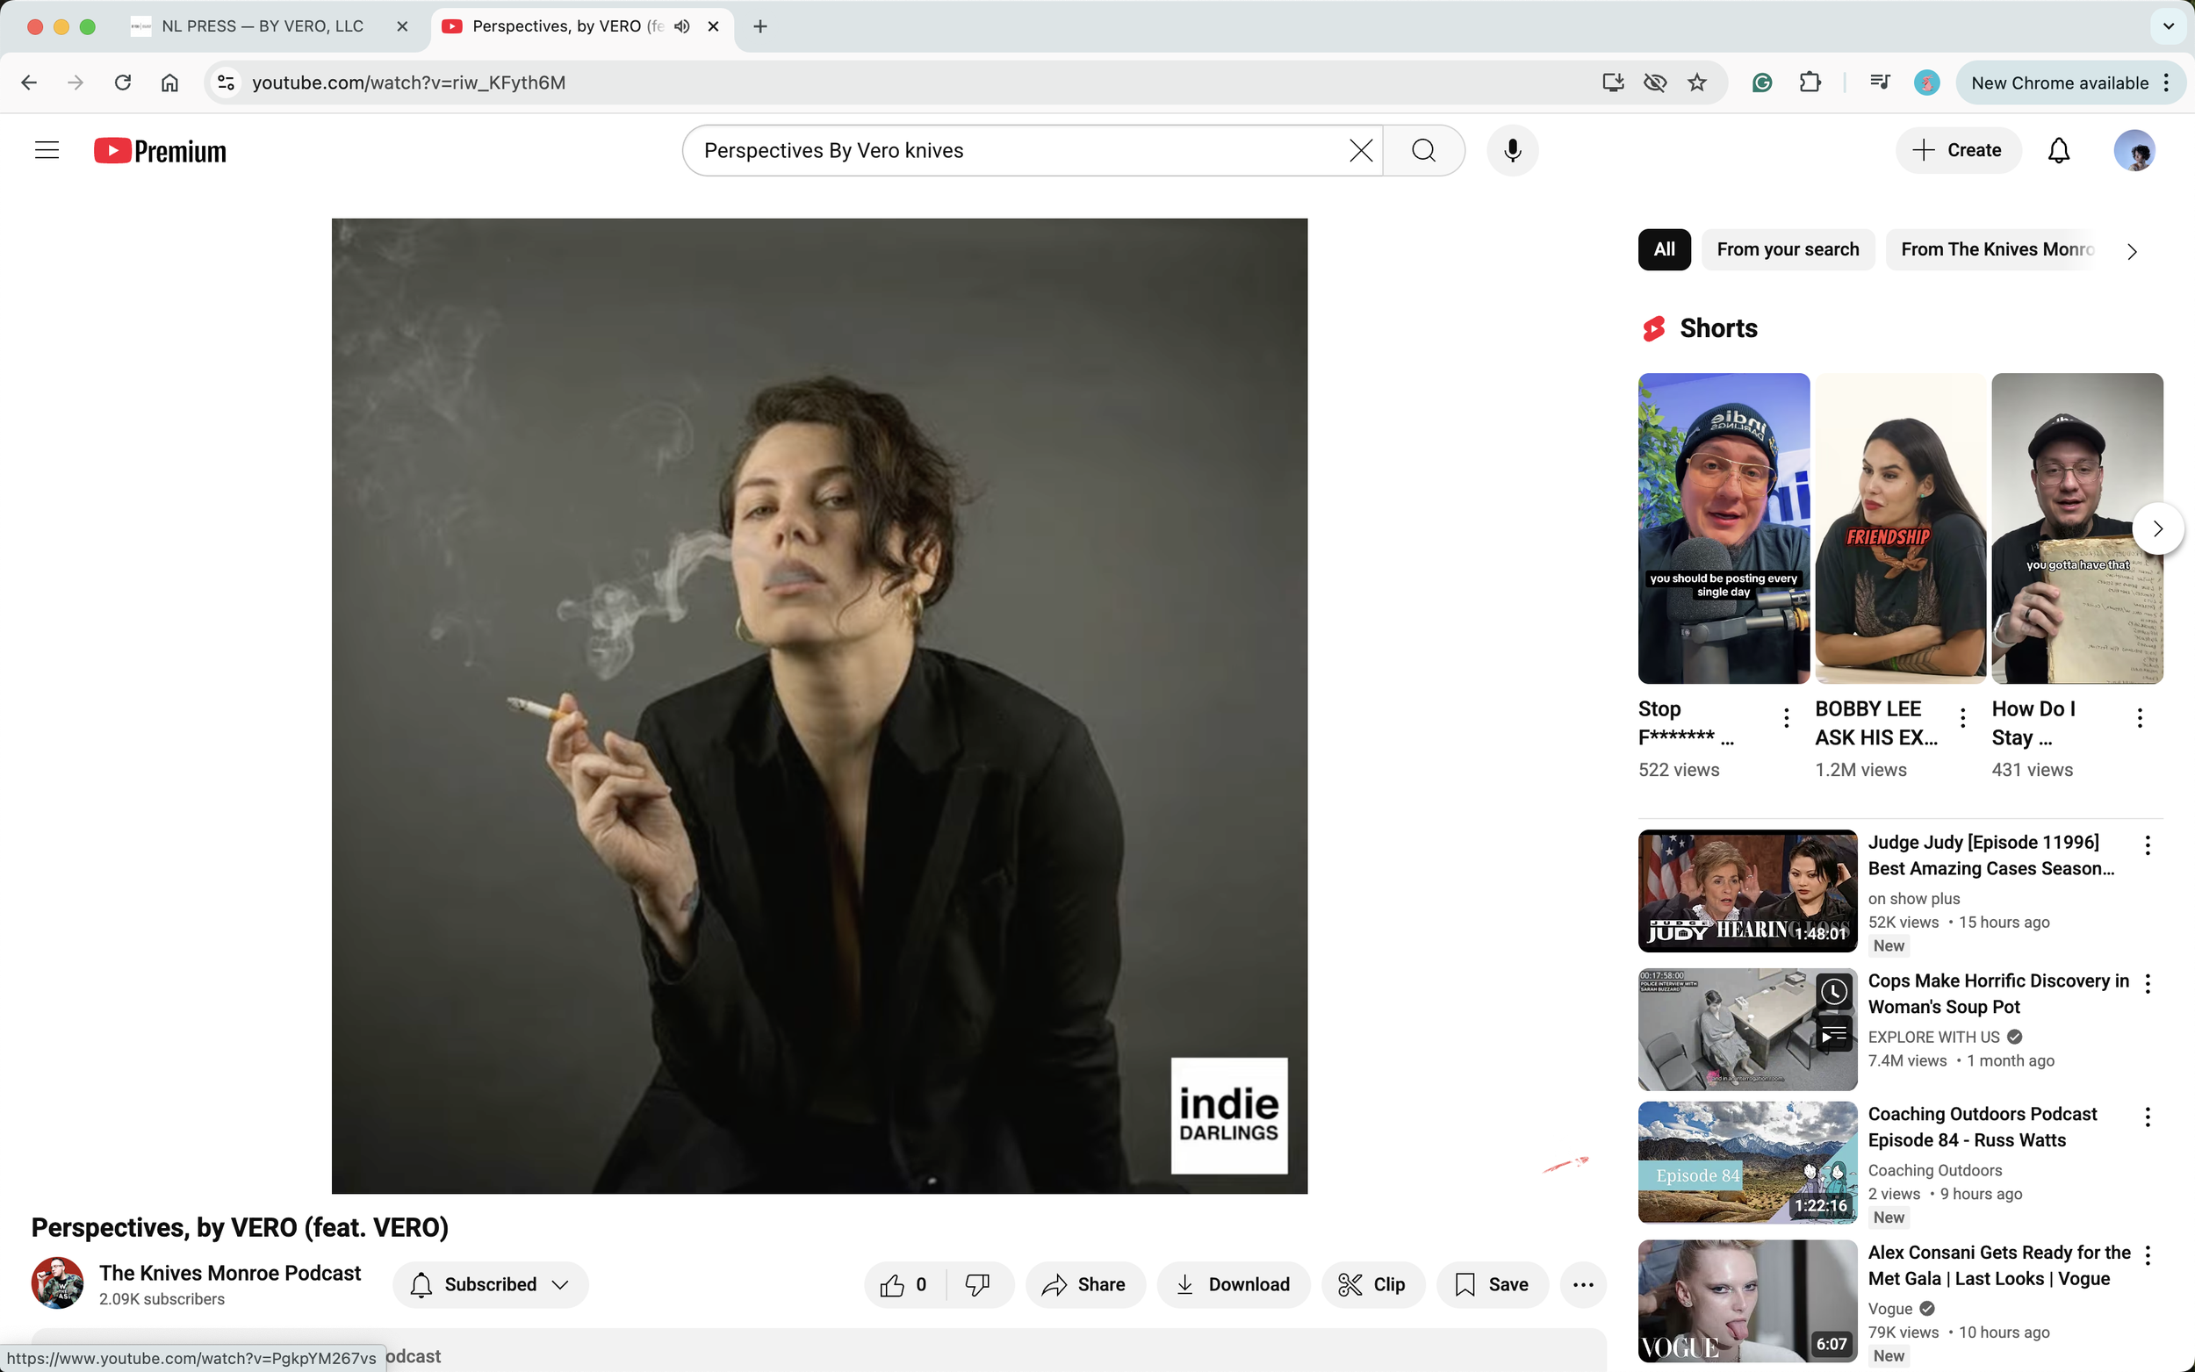Clear the search box text
Image resolution: width=2195 pixels, height=1372 pixels.
click(x=1360, y=151)
